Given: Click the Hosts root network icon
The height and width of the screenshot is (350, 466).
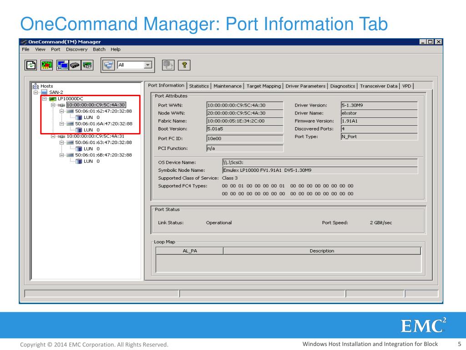Looking at the screenshot, I should (35, 86).
